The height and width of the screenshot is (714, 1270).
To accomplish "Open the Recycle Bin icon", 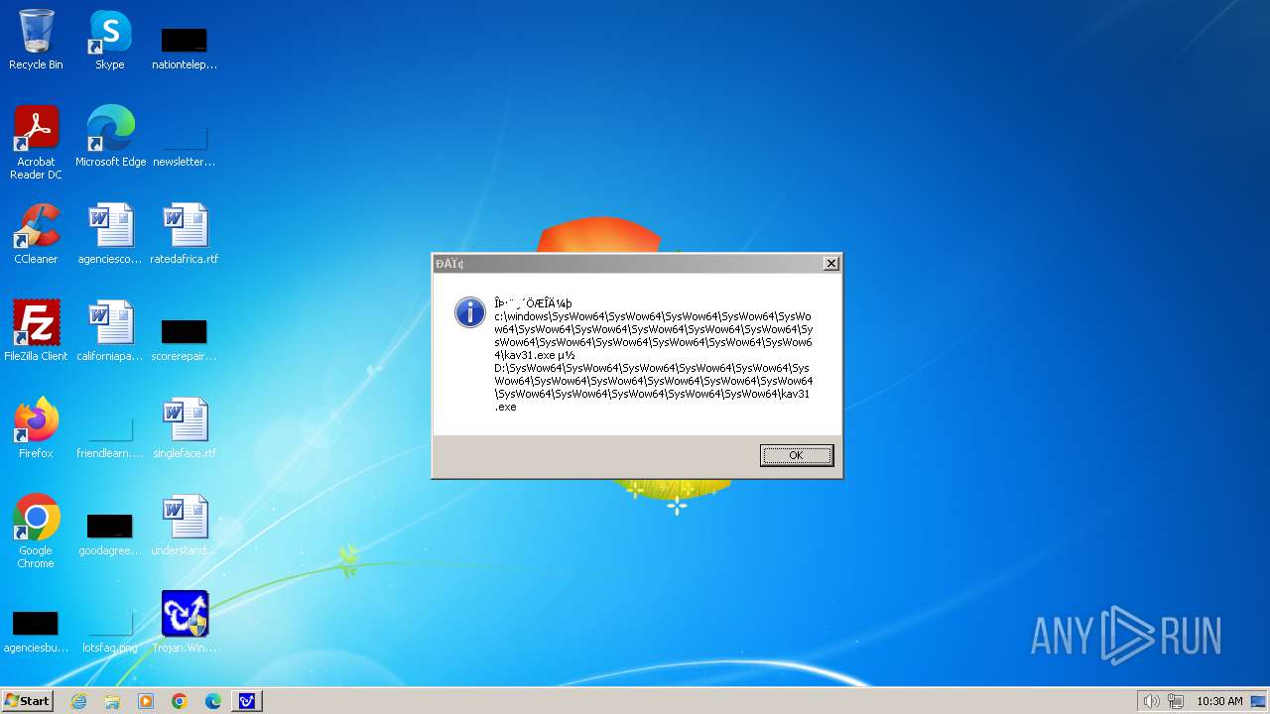I will click(36, 40).
